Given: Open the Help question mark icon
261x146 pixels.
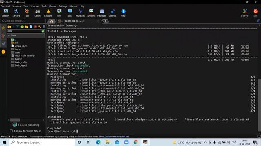Looking at the screenshot, I should click(123, 13).
